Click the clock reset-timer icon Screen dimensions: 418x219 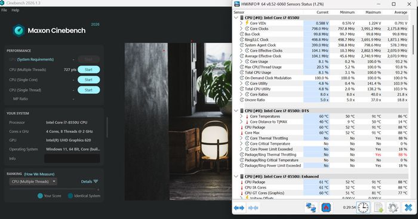point(363,208)
